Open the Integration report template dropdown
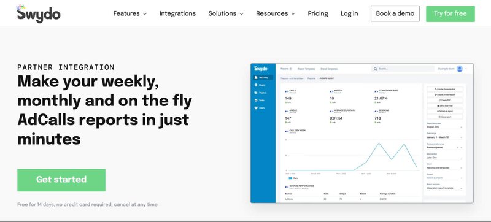The image size is (491, 222). pos(444,188)
